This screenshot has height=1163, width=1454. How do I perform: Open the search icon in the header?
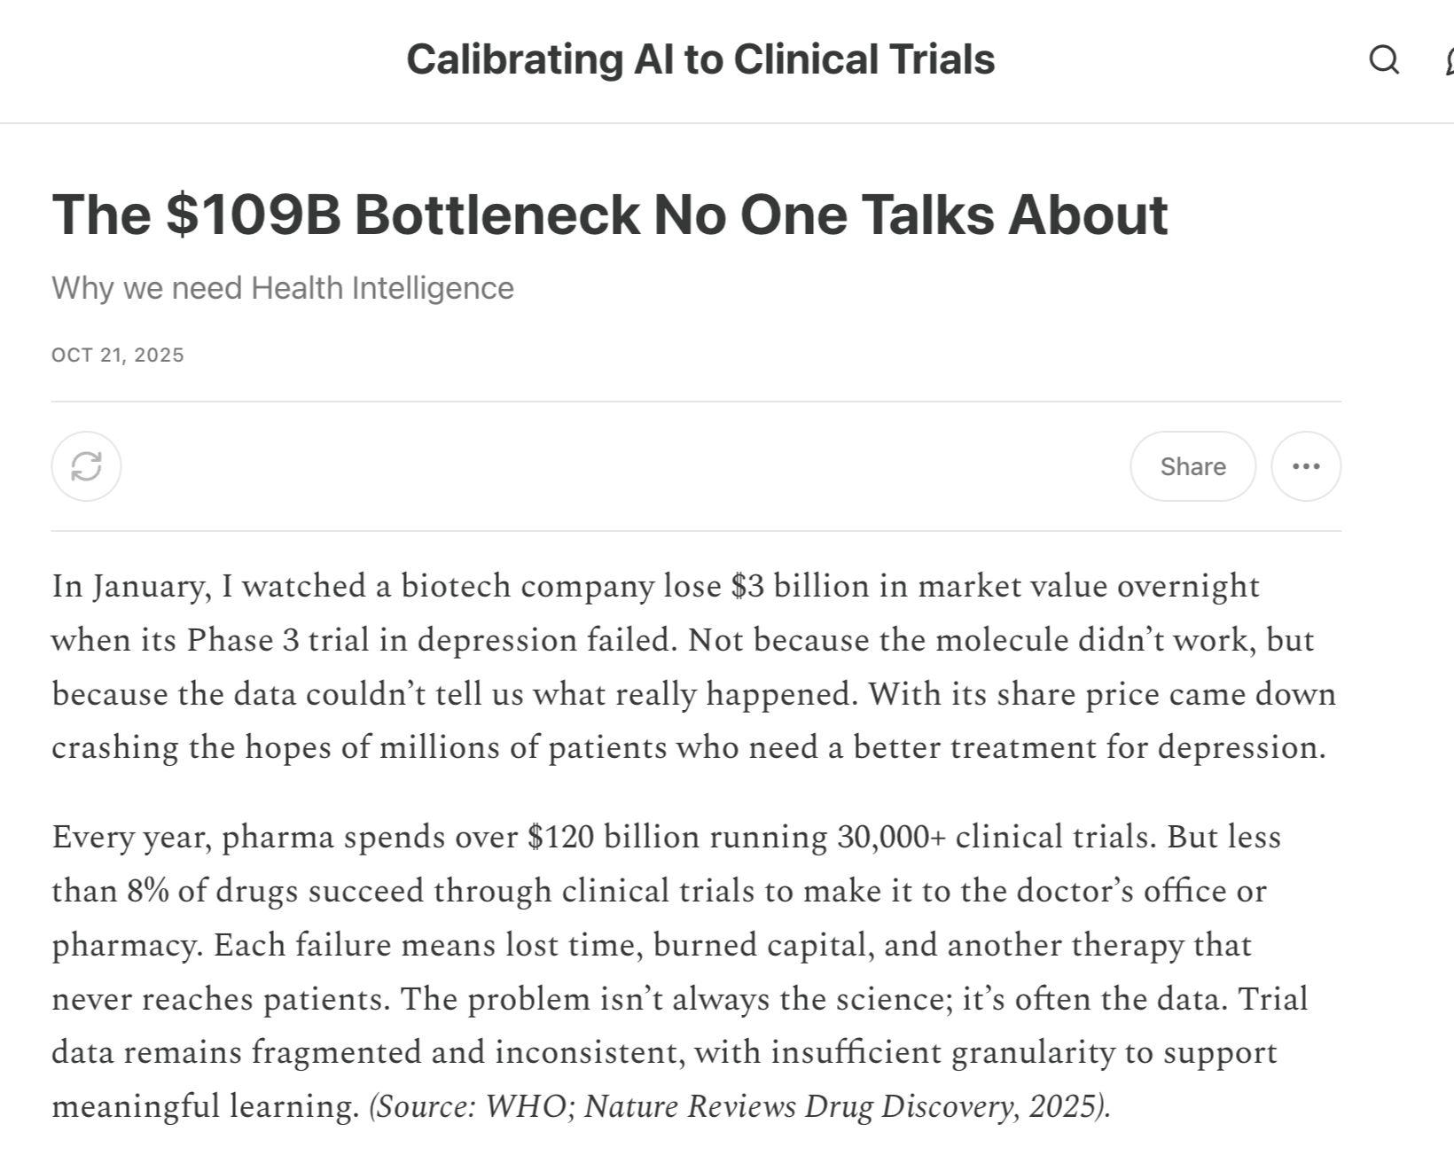click(1384, 60)
